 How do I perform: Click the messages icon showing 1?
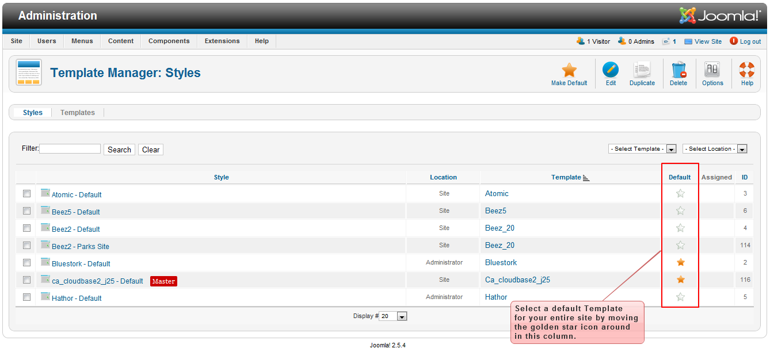666,41
